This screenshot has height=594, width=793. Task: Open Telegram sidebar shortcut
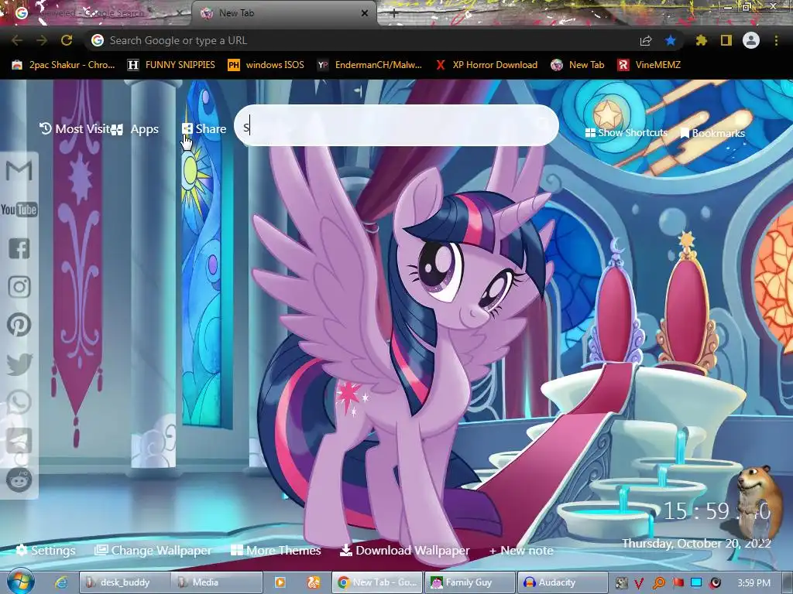[x=19, y=440]
